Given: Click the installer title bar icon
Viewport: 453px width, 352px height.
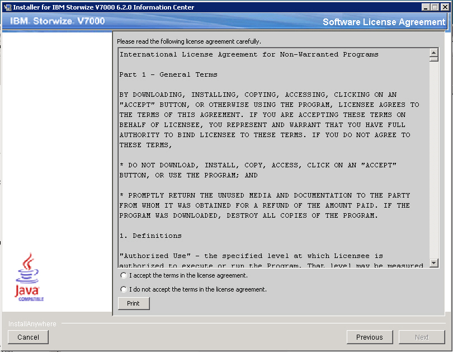Looking at the screenshot, I should click(7, 7).
